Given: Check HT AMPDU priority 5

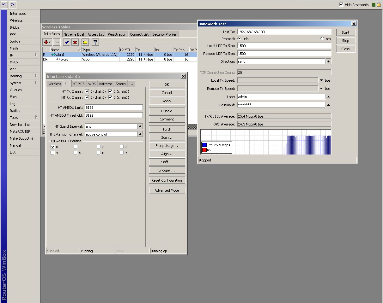Looking at the screenshot, I should pos(76,153).
